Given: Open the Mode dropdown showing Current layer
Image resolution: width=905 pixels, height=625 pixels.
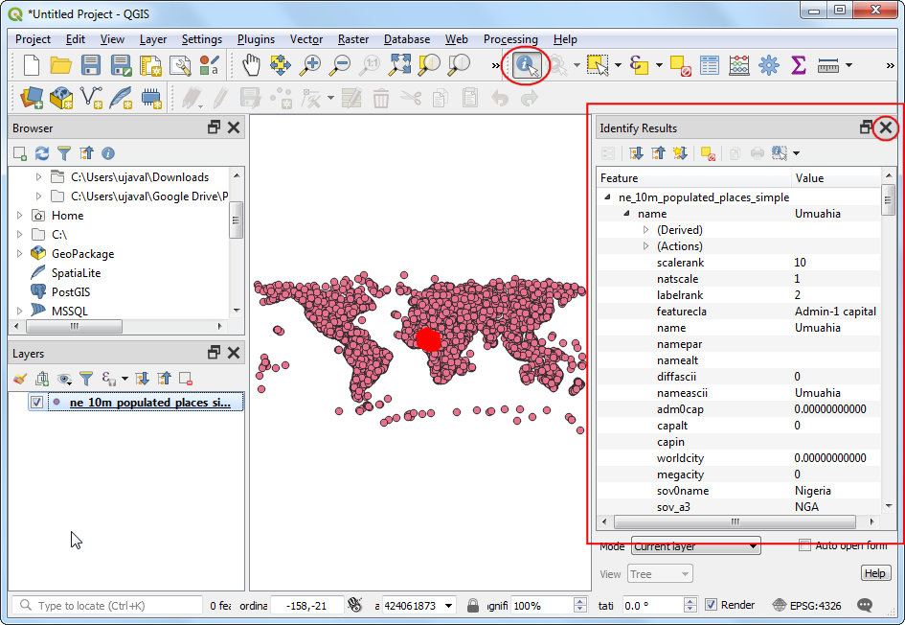Looking at the screenshot, I should pos(695,546).
